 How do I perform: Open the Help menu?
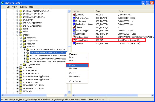click(x=31, y=7)
